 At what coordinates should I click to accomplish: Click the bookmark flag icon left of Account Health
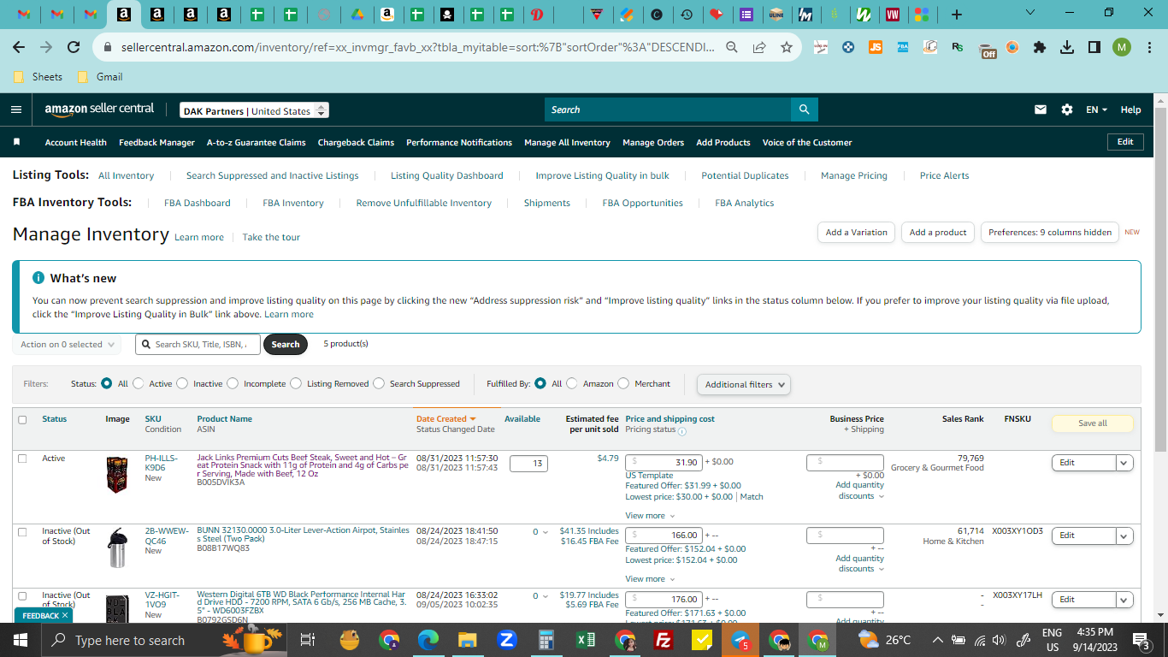coord(17,142)
